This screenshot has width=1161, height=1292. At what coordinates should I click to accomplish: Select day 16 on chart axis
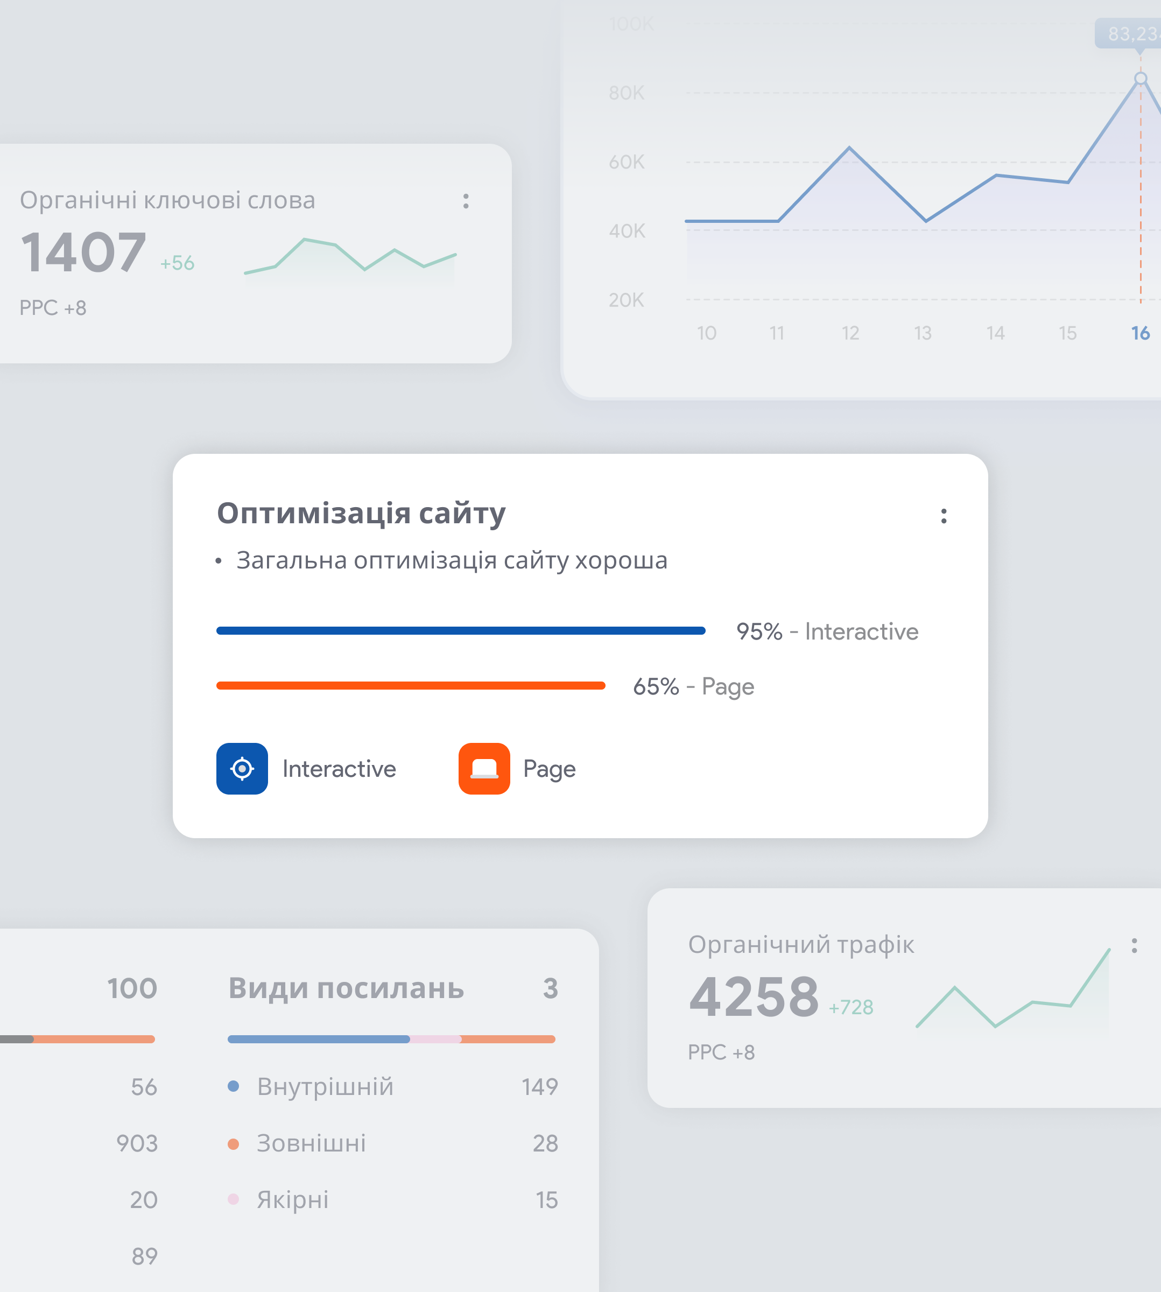[1140, 333]
